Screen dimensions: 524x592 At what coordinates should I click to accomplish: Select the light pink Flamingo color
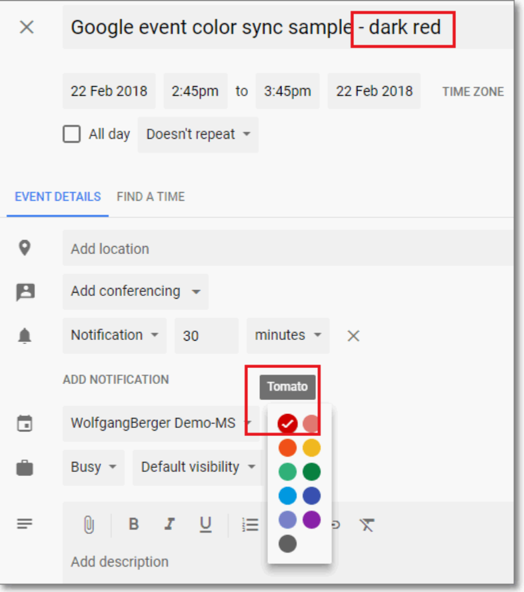[x=311, y=423]
